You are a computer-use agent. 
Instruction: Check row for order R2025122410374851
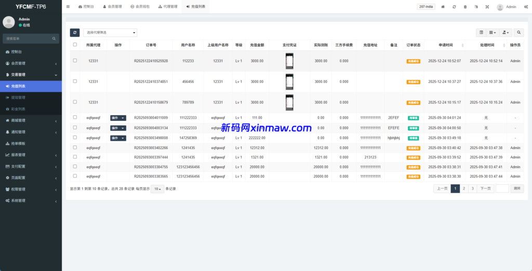click(75, 81)
